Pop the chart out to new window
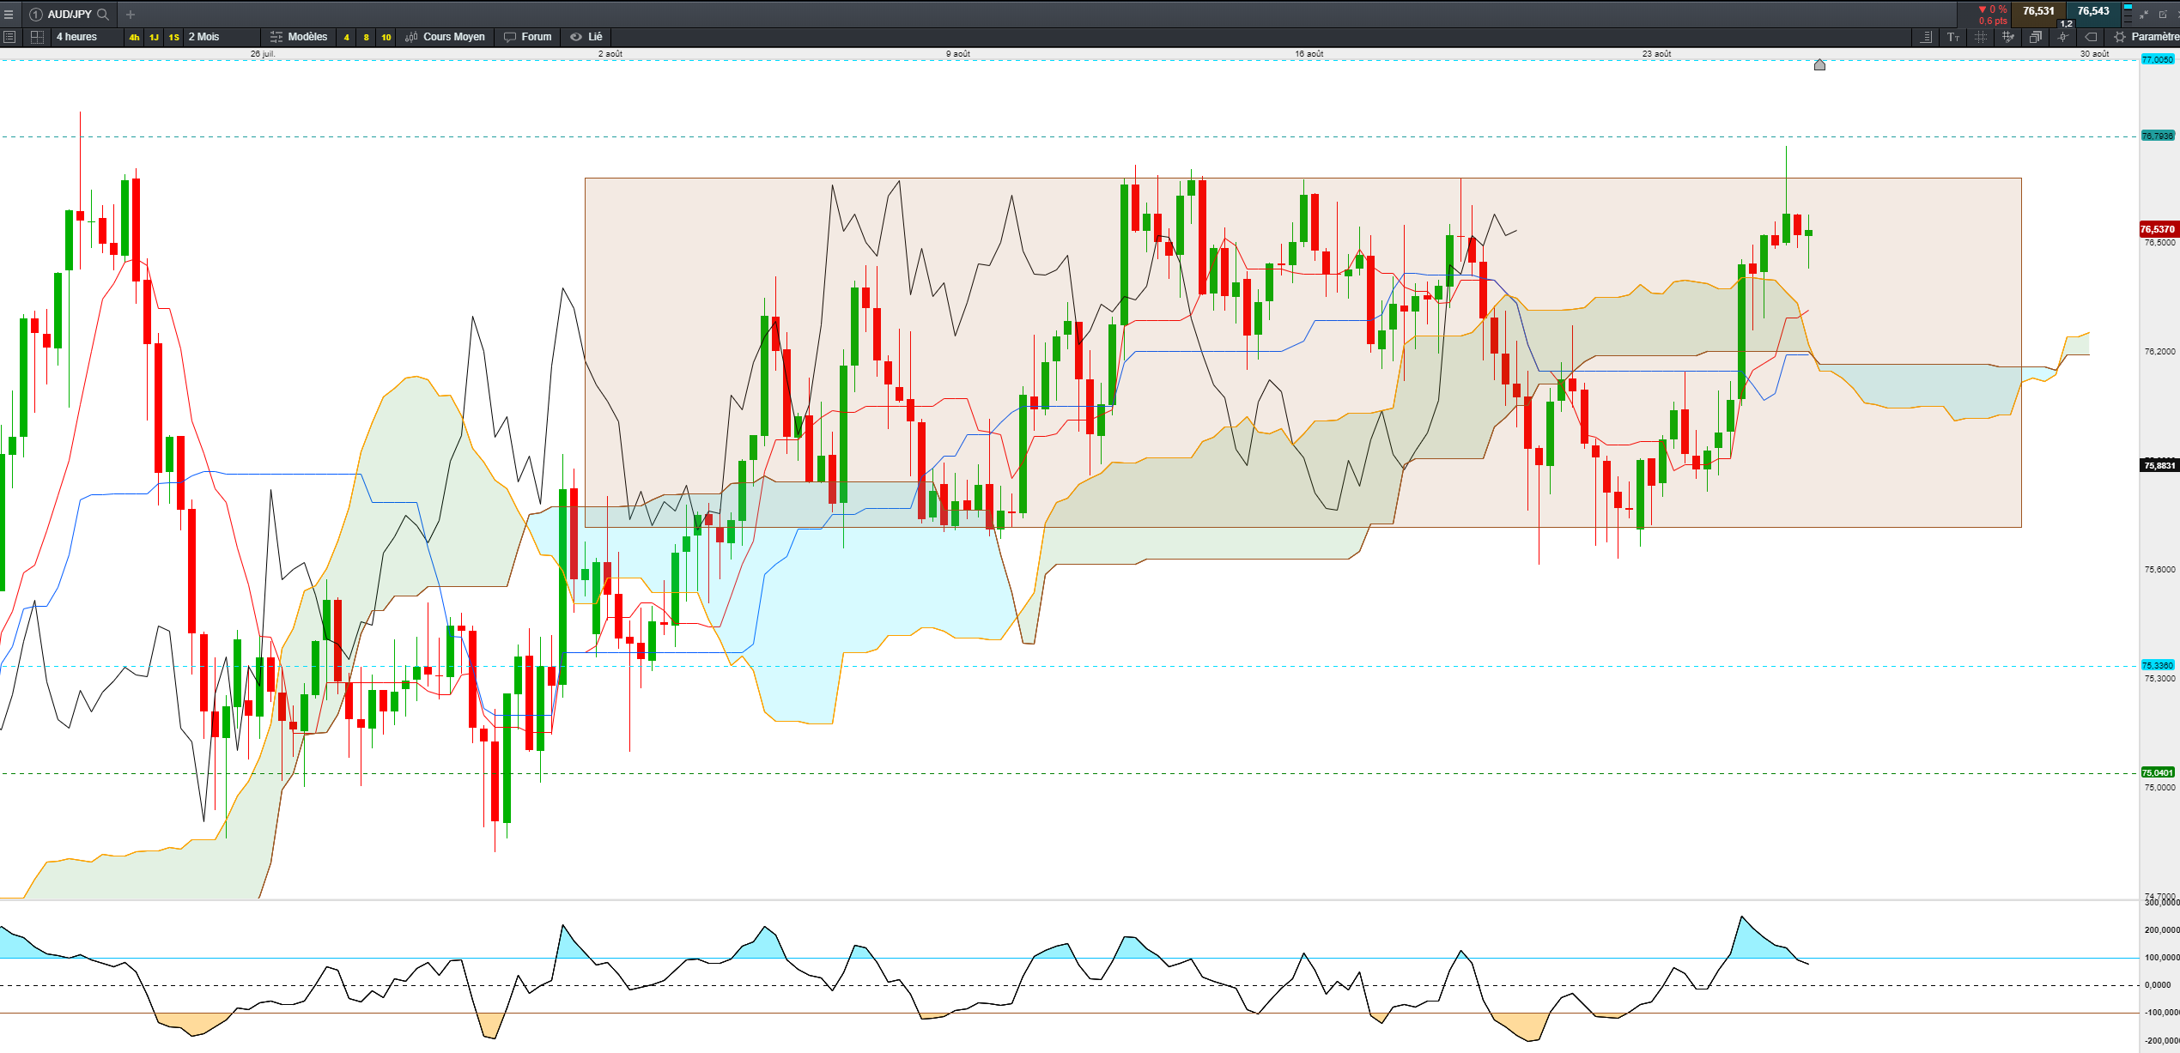 pyautogui.click(x=2163, y=15)
